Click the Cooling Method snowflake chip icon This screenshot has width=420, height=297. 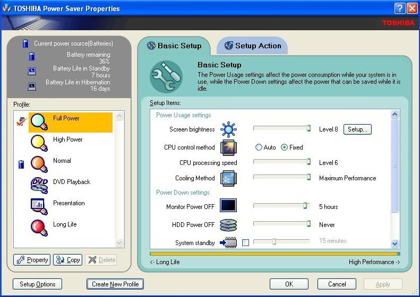tap(228, 178)
